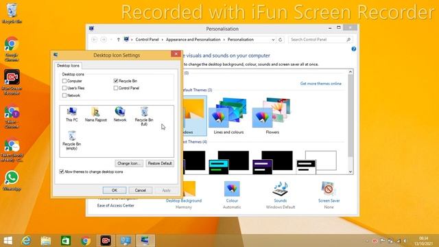
Task: Toggle Allow themes to change desktop icons
Action: pyautogui.click(x=61, y=172)
